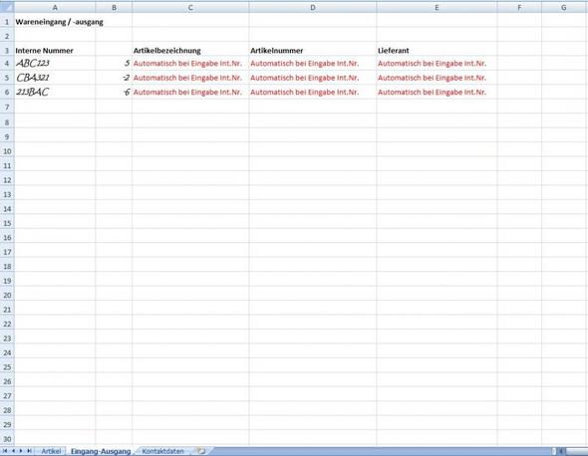Click row 6 Lieferant 'Automatisch bei Eingabe' cell
The height and width of the screenshot is (456, 588).
pyautogui.click(x=437, y=92)
